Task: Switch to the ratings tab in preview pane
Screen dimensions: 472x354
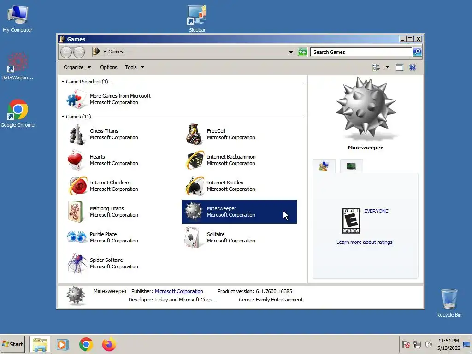Action: click(324, 166)
